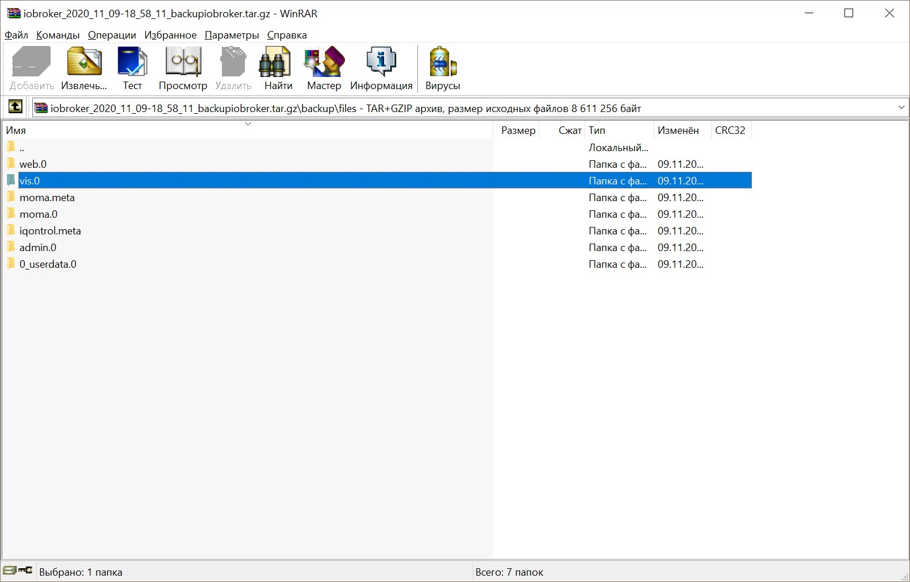Click the Добавить (Add) toolbar icon
This screenshot has height=582, width=910.
point(32,61)
